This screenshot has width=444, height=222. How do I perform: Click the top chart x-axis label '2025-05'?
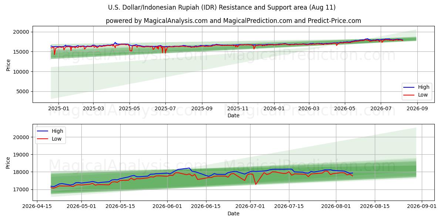coord(129,108)
